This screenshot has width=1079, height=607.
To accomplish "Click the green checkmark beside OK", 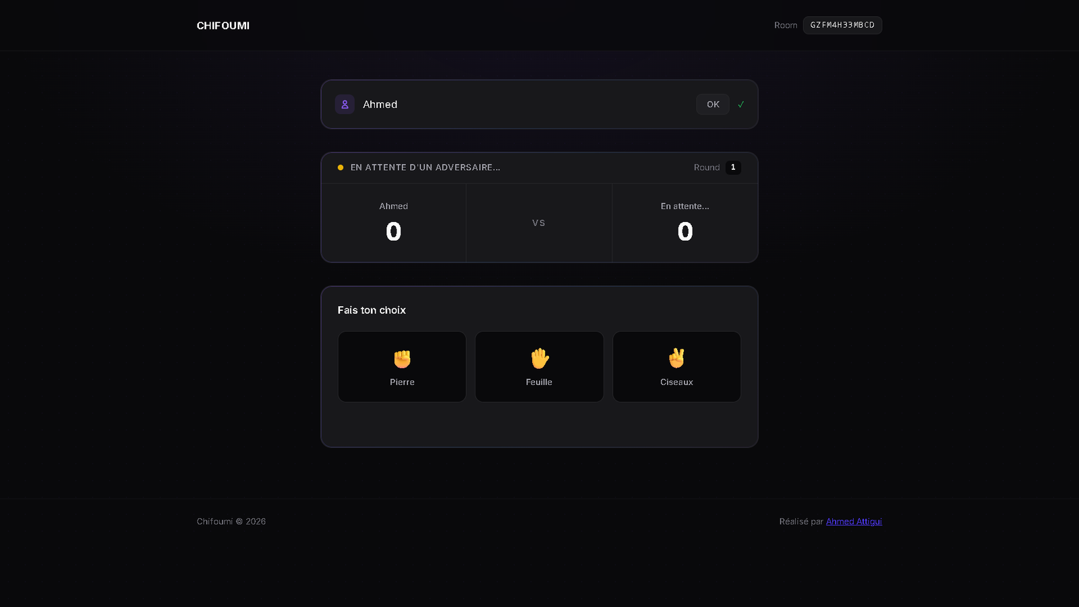I will coord(741,105).
